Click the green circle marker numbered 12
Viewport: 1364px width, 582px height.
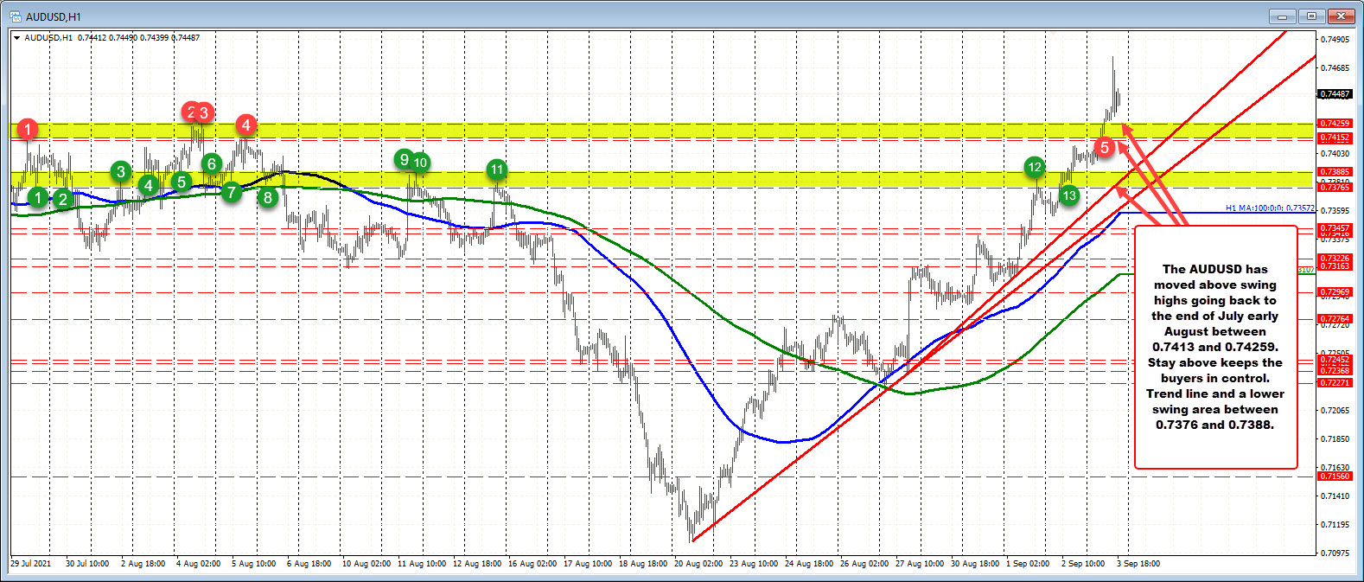1034,167
